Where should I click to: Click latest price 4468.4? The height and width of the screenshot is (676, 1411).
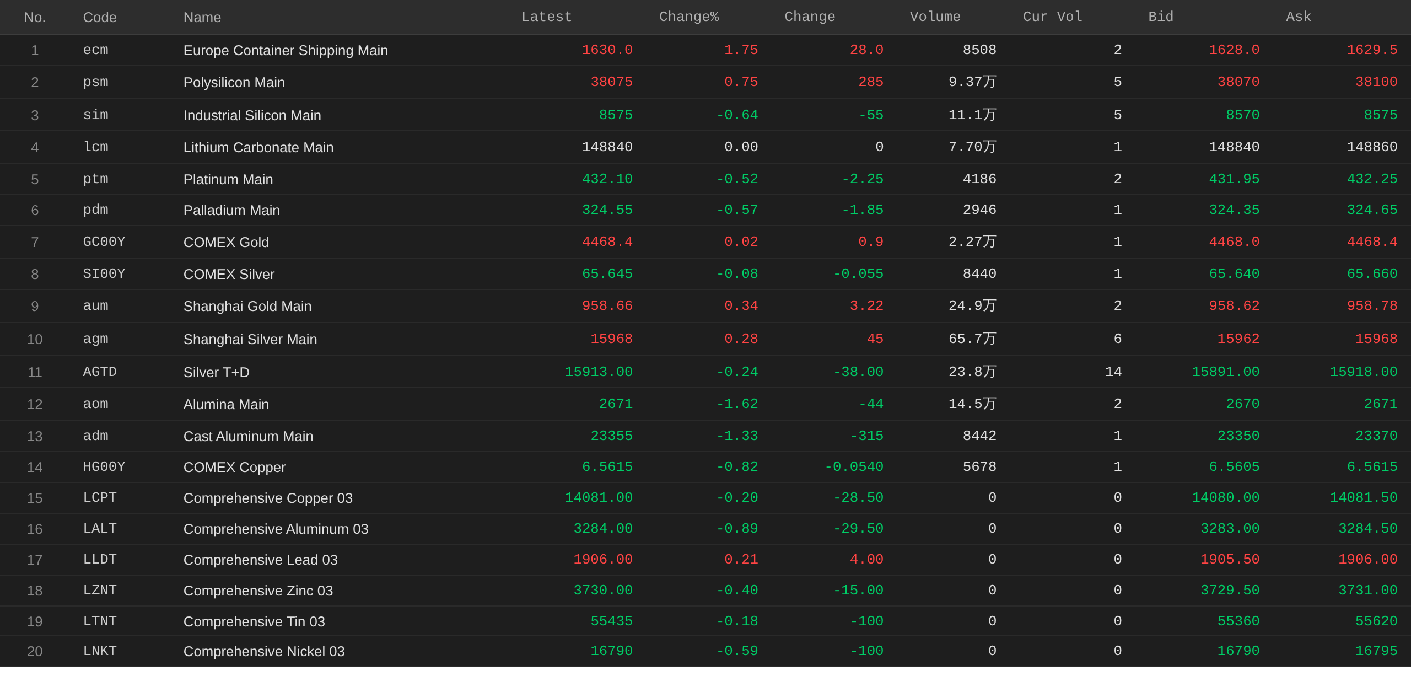(607, 242)
